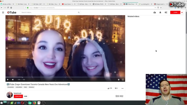The width and height of the screenshot is (187, 105).
Task: Go to the Firefox home page
Action: click(x=11, y=8)
